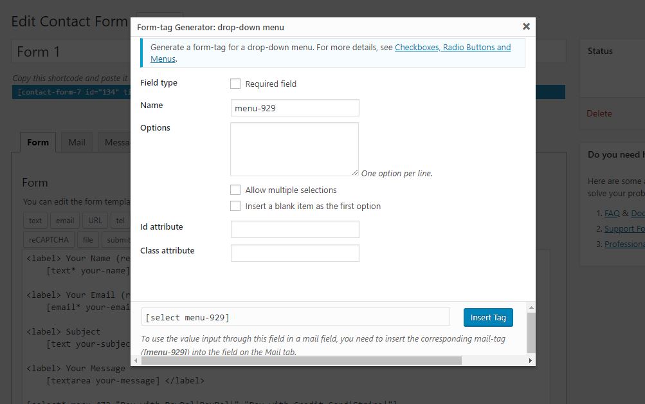Click the email tag button in form editor

click(65, 221)
